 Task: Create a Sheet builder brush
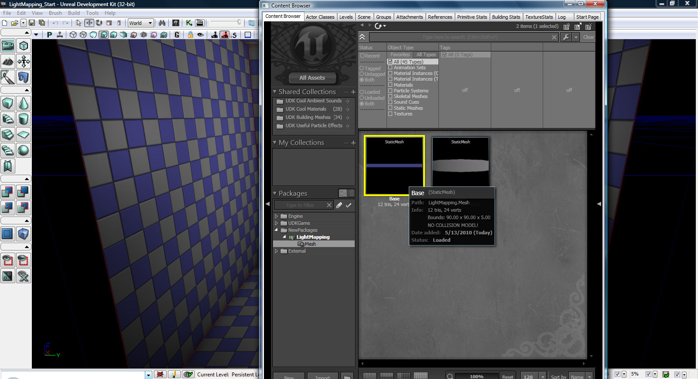click(x=24, y=135)
